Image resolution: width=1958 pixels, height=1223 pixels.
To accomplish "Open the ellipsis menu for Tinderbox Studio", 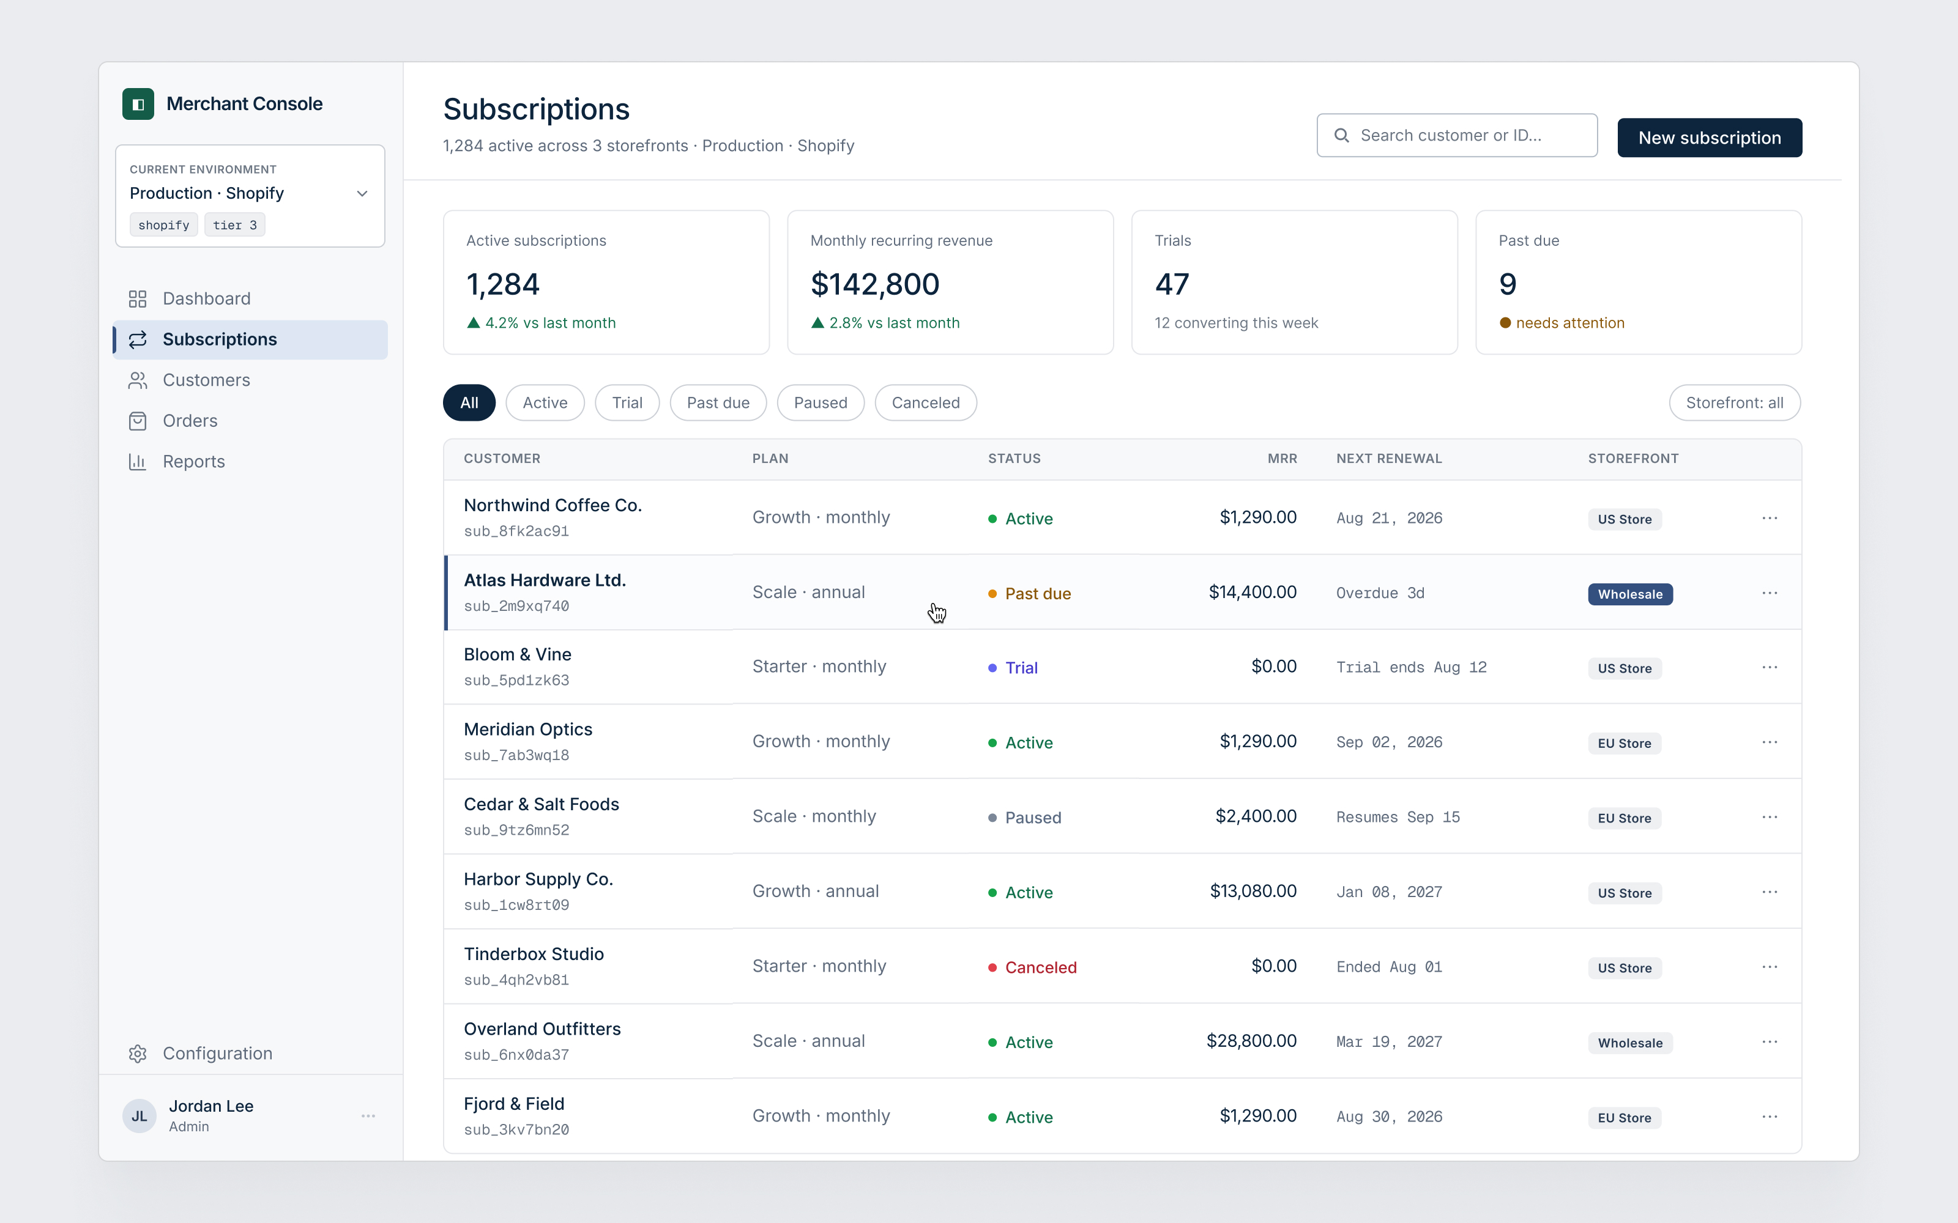I will 1770,967.
